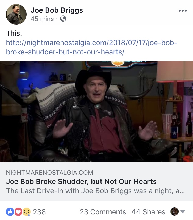Screen dimensions: 193x220
Task: Click the 45 mins timestamp
Action: point(42,19)
